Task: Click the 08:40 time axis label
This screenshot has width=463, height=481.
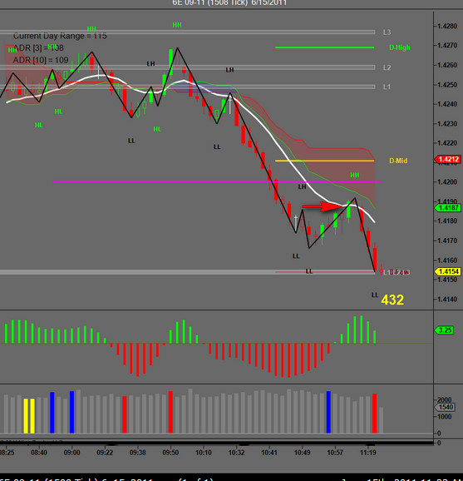Action: (x=39, y=453)
